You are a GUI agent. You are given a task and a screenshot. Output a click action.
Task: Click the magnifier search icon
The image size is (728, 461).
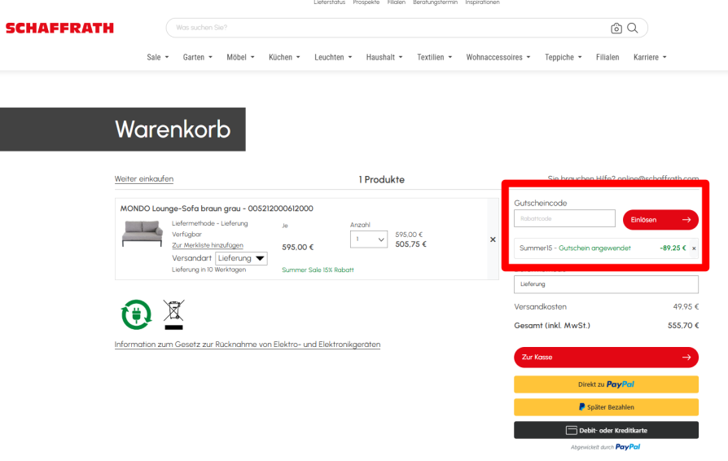coord(633,28)
